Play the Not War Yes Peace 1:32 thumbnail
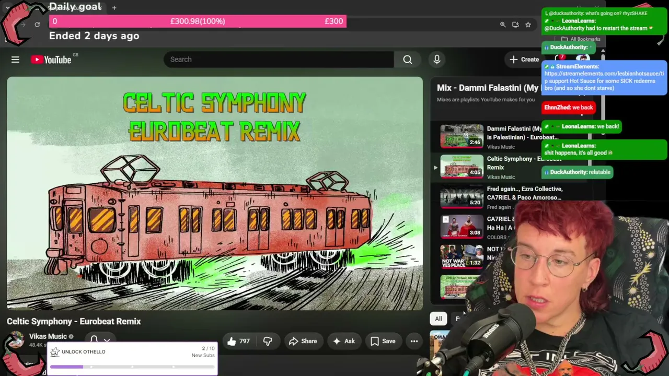The image size is (669, 376). (462, 257)
